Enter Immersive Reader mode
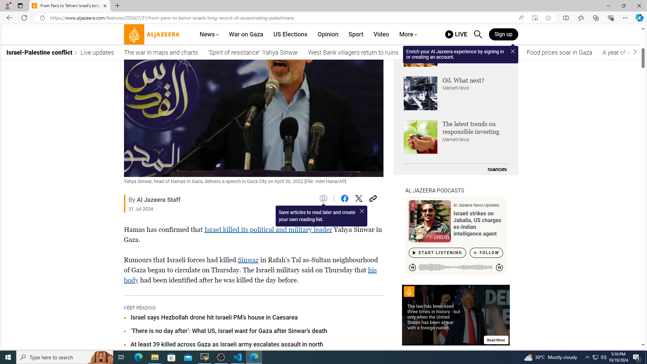The image size is (647, 364). tap(534, 18)
